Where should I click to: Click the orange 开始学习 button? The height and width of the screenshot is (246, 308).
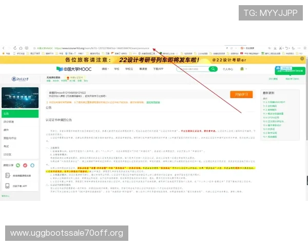pyautogui.click(x=241, y=94)
